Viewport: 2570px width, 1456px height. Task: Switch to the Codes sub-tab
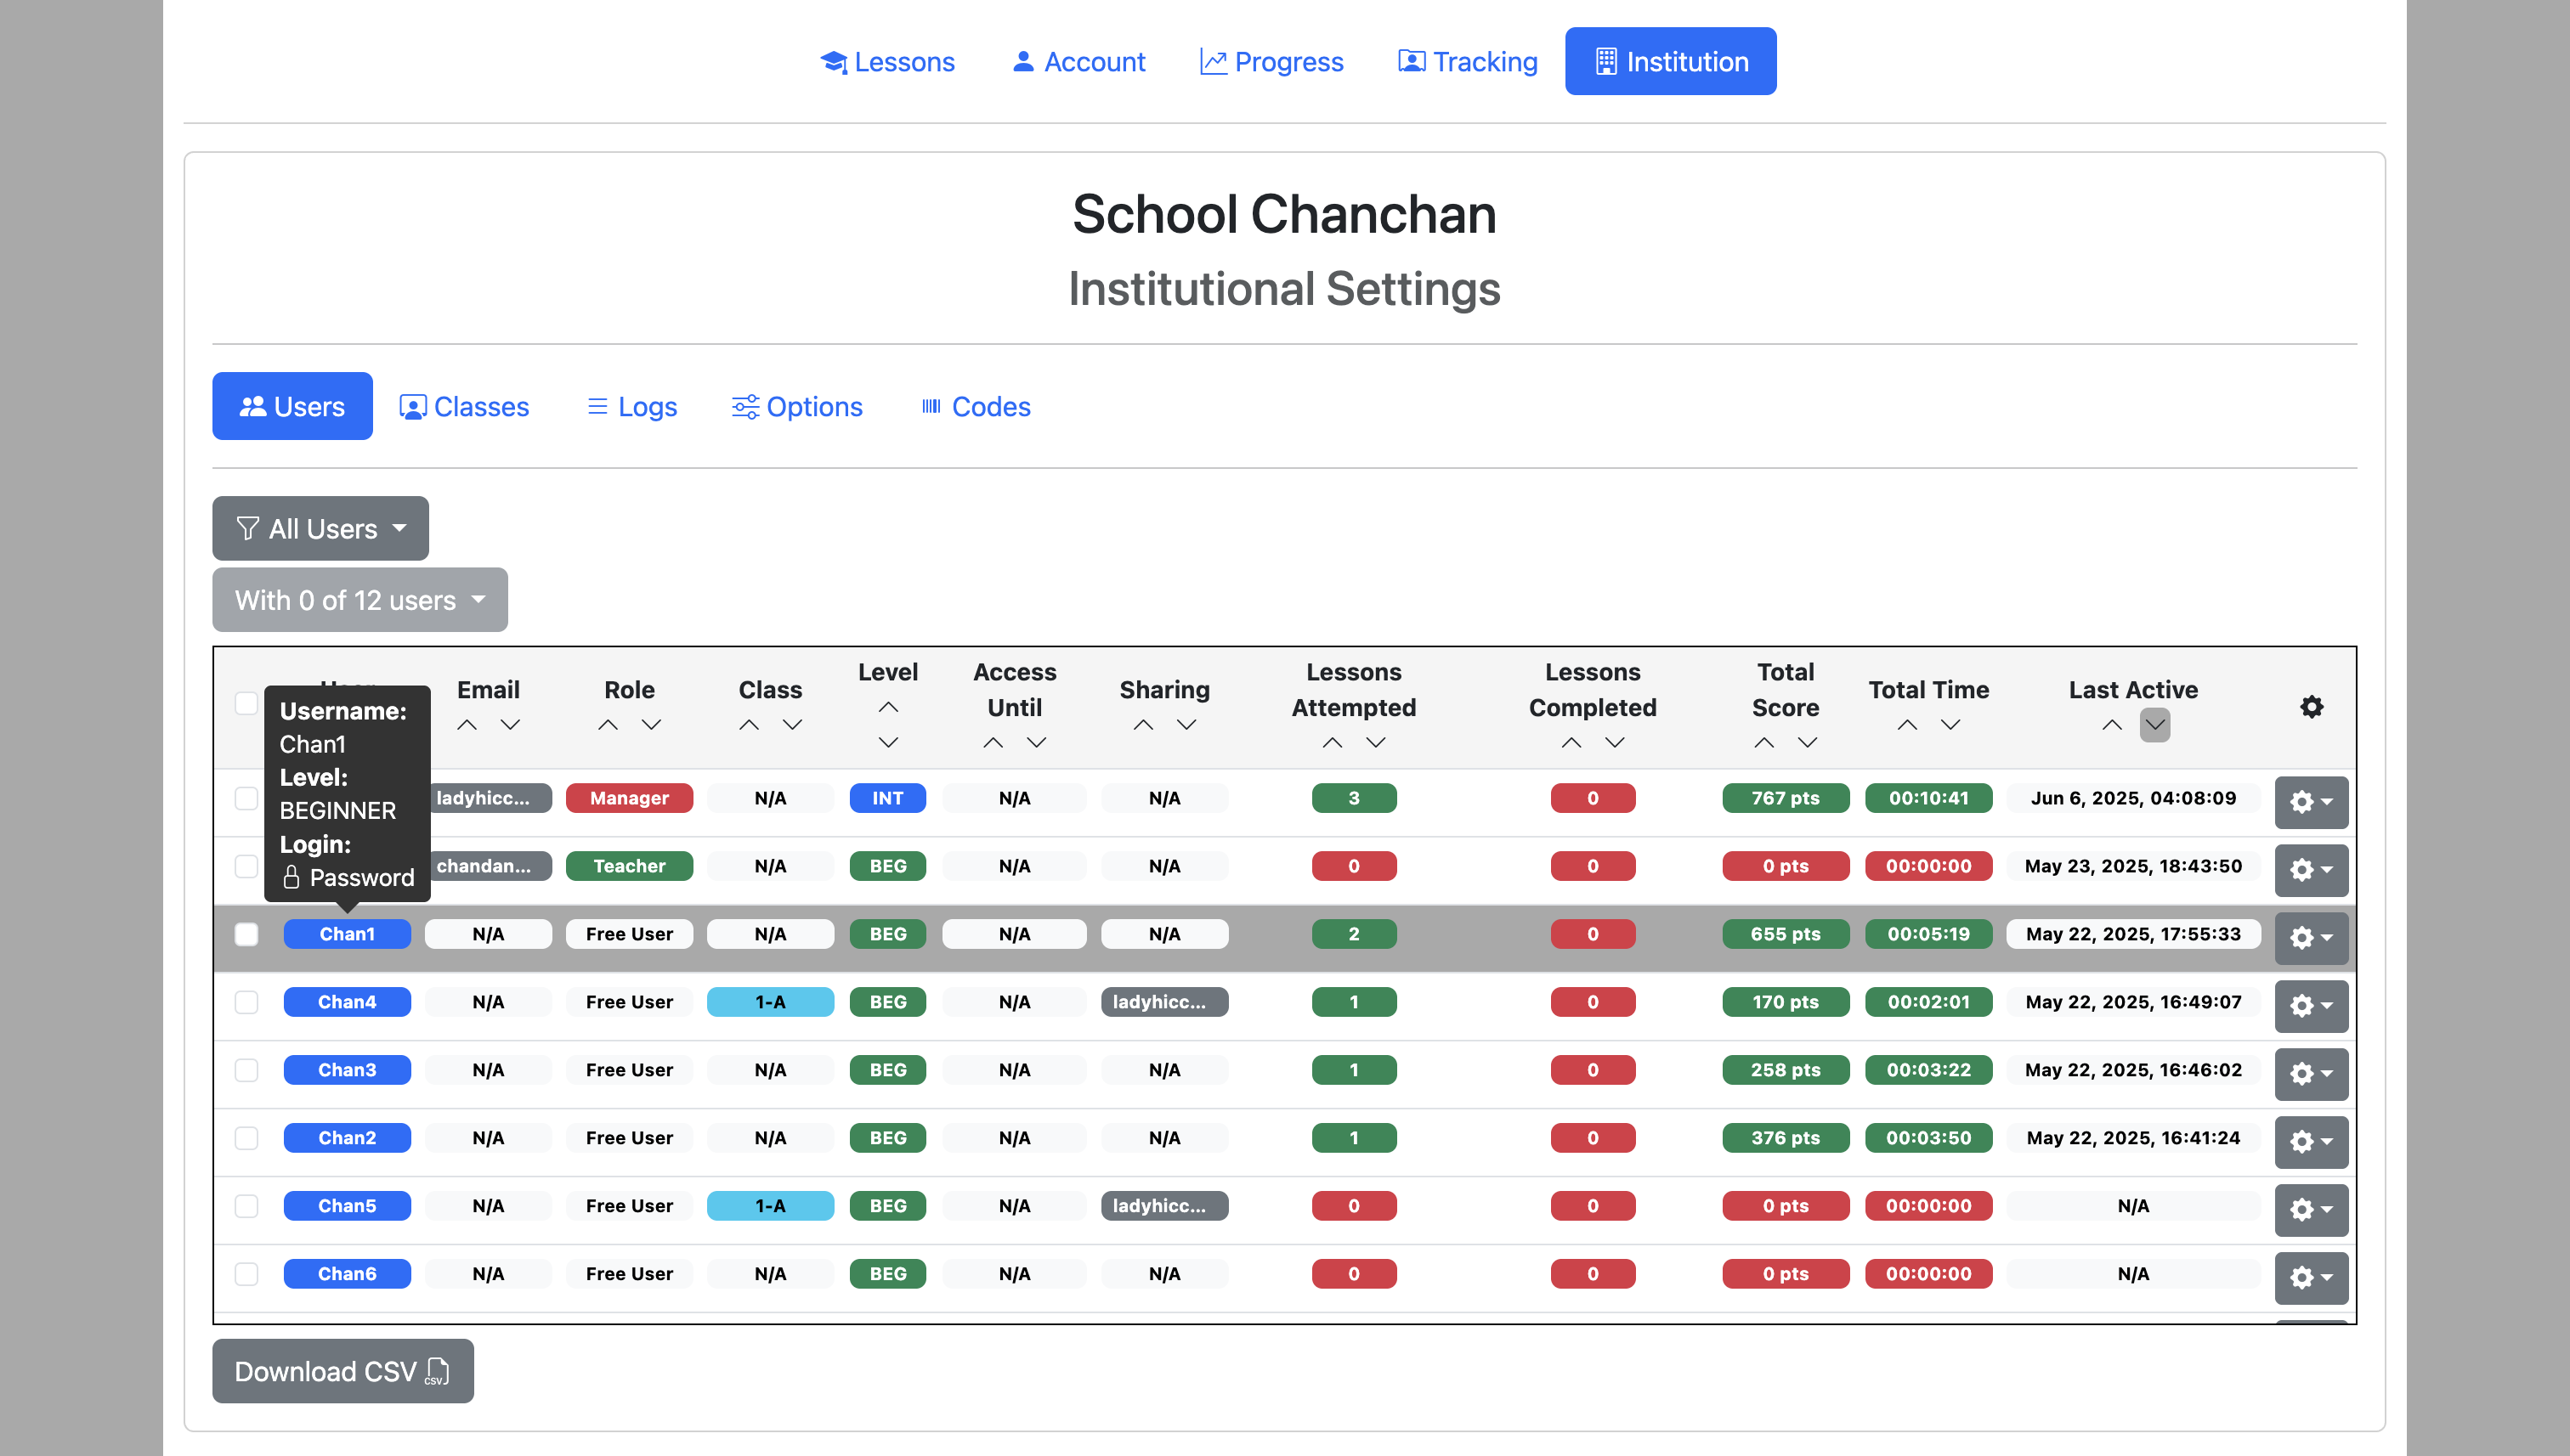pyautogui.click(x=976, y=406)
